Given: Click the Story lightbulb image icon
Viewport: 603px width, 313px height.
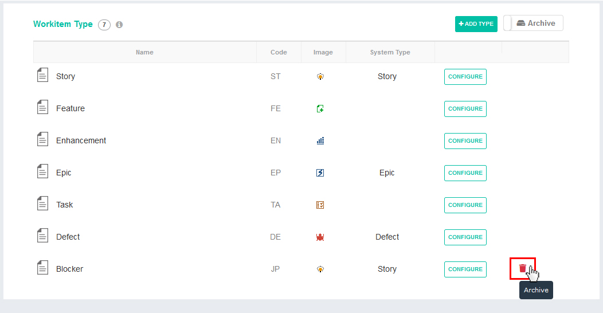Looking at the screenshot, I should click(x=320, y=76).
